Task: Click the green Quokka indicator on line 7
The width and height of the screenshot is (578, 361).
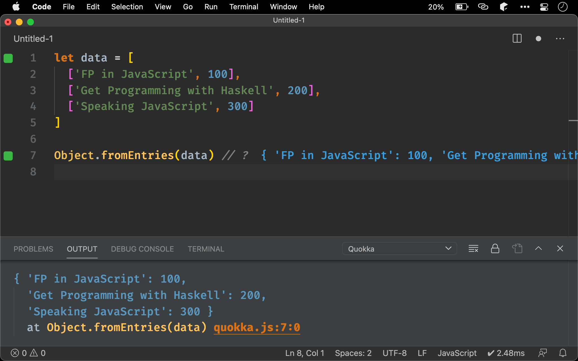Action: pos(8,156)
